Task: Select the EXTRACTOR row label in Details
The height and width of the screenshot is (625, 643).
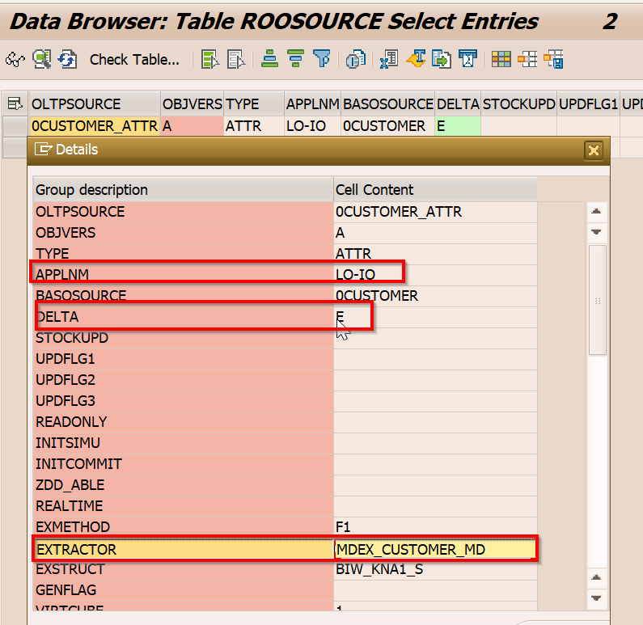Action: [x=184, y=549]
